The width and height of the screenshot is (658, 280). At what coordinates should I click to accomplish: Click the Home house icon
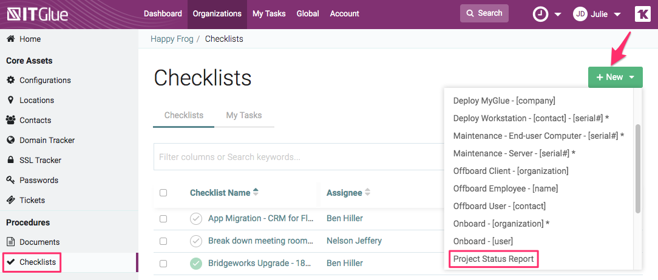coord(10,39)
